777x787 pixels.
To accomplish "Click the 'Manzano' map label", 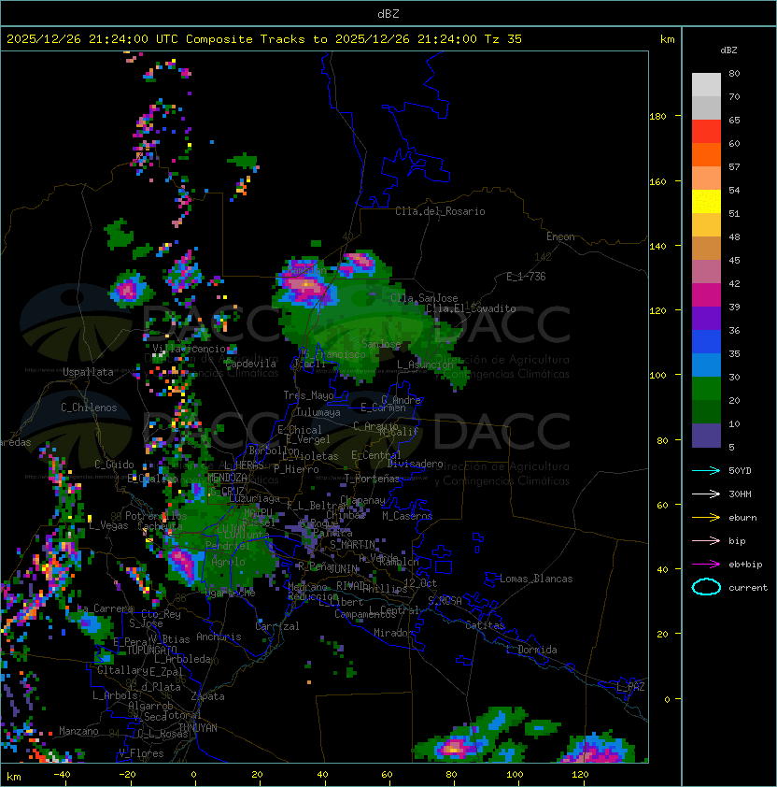I will 78,731.
